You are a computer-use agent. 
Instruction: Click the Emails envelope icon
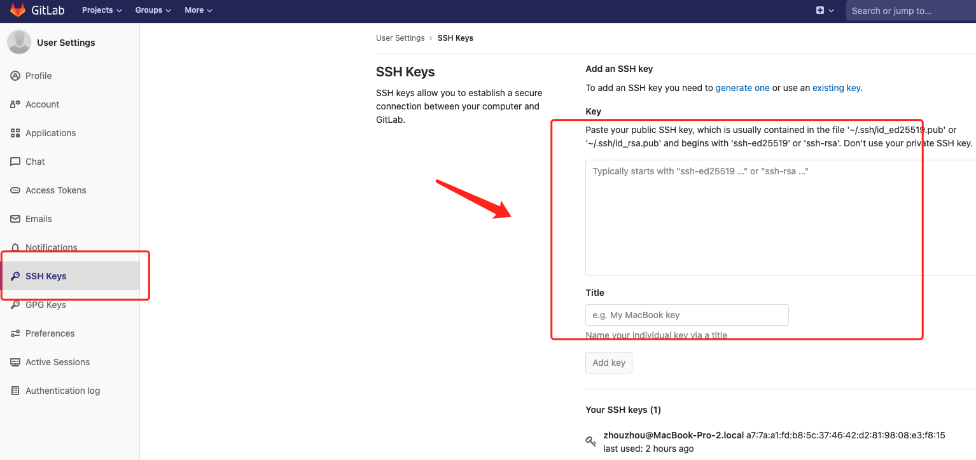coord(15,219)
